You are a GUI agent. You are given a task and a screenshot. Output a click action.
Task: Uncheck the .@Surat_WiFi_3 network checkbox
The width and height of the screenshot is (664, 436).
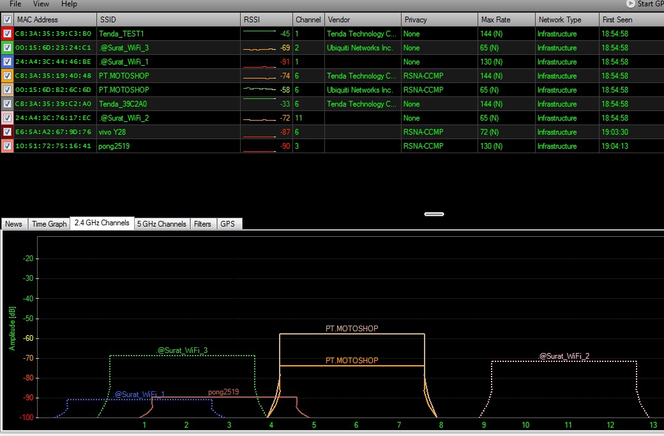click(x=7, y=47)
